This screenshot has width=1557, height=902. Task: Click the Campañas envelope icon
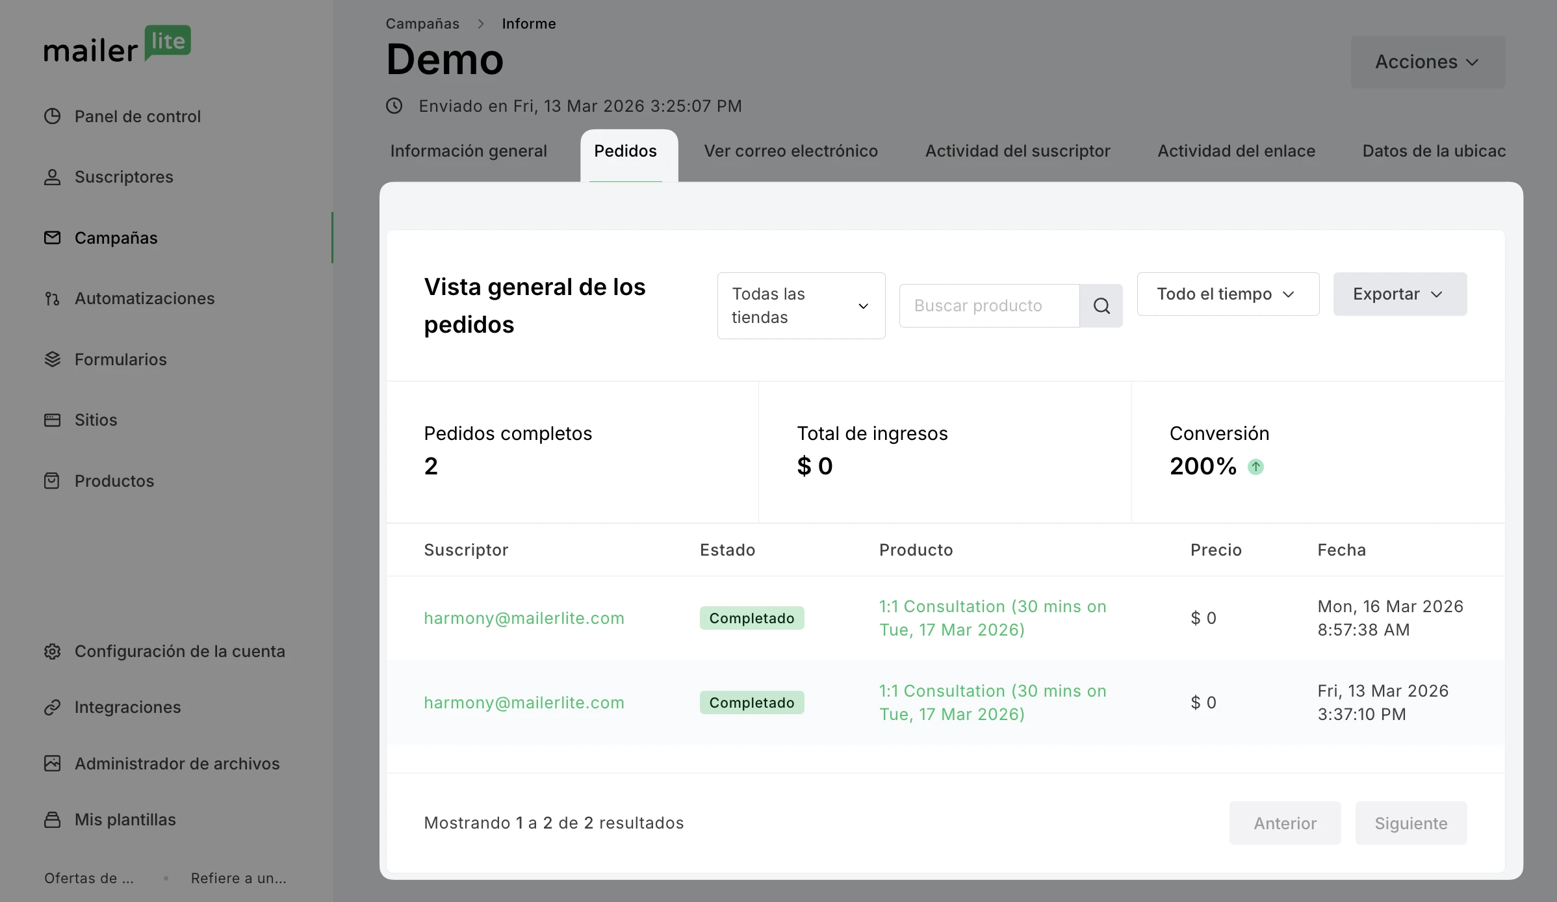pyautogui.click(x=53, y=238)
